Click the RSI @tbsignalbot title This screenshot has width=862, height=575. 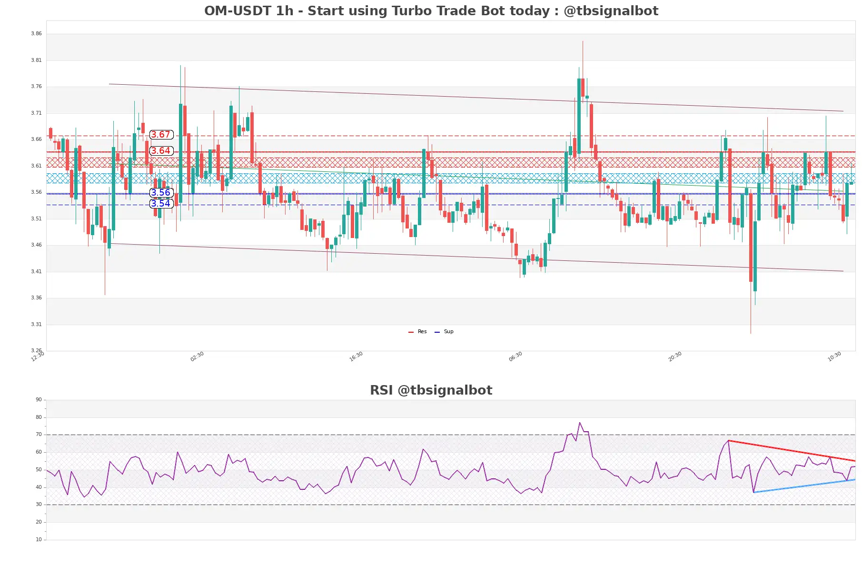[431, 390]
